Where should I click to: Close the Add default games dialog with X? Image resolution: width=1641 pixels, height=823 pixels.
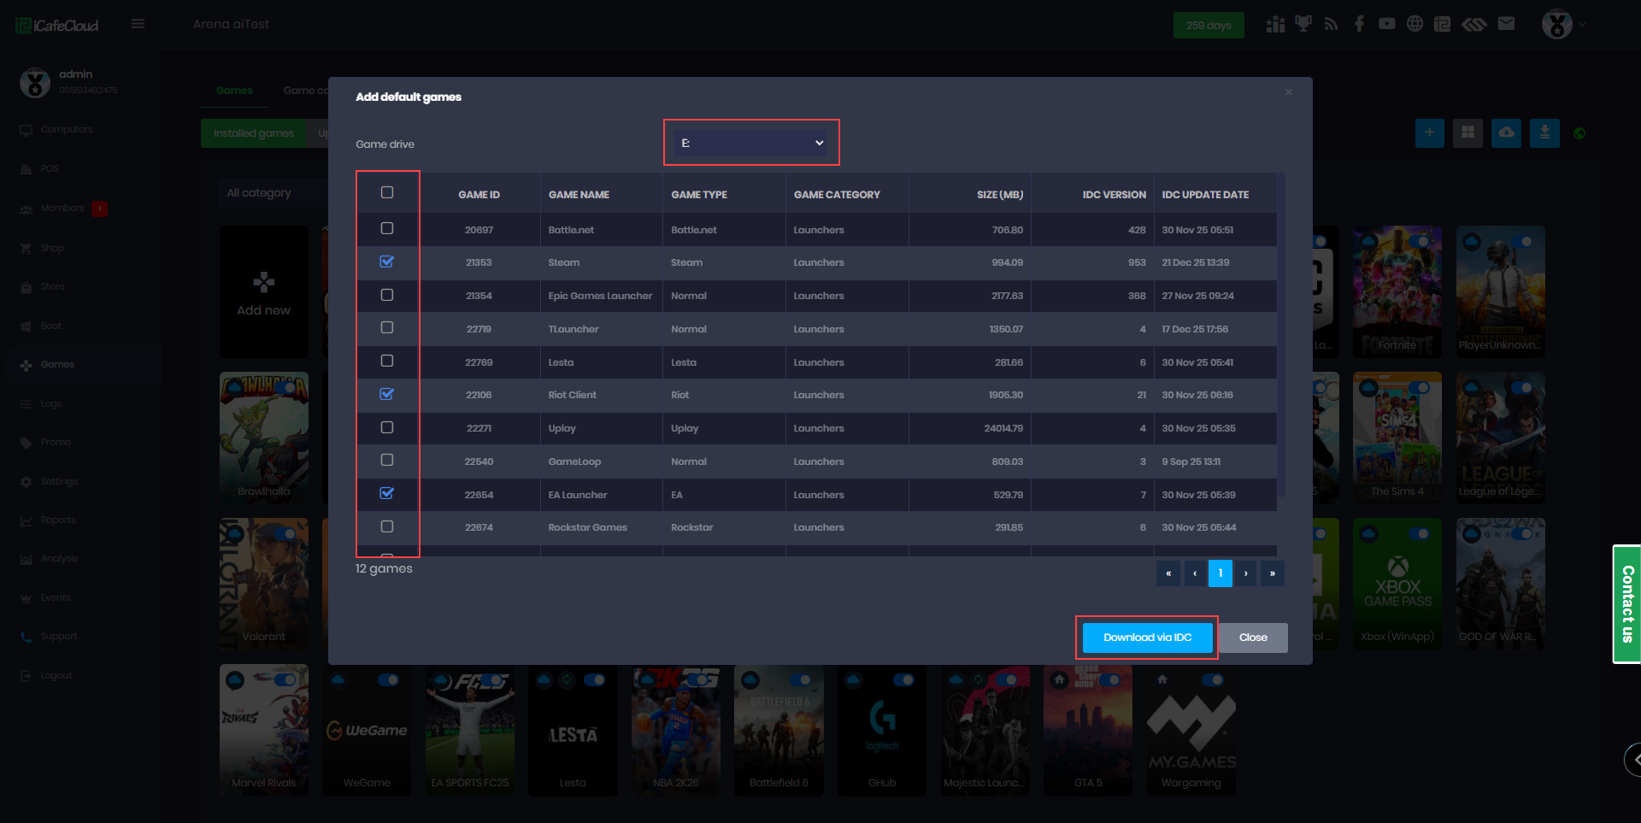1289,91
